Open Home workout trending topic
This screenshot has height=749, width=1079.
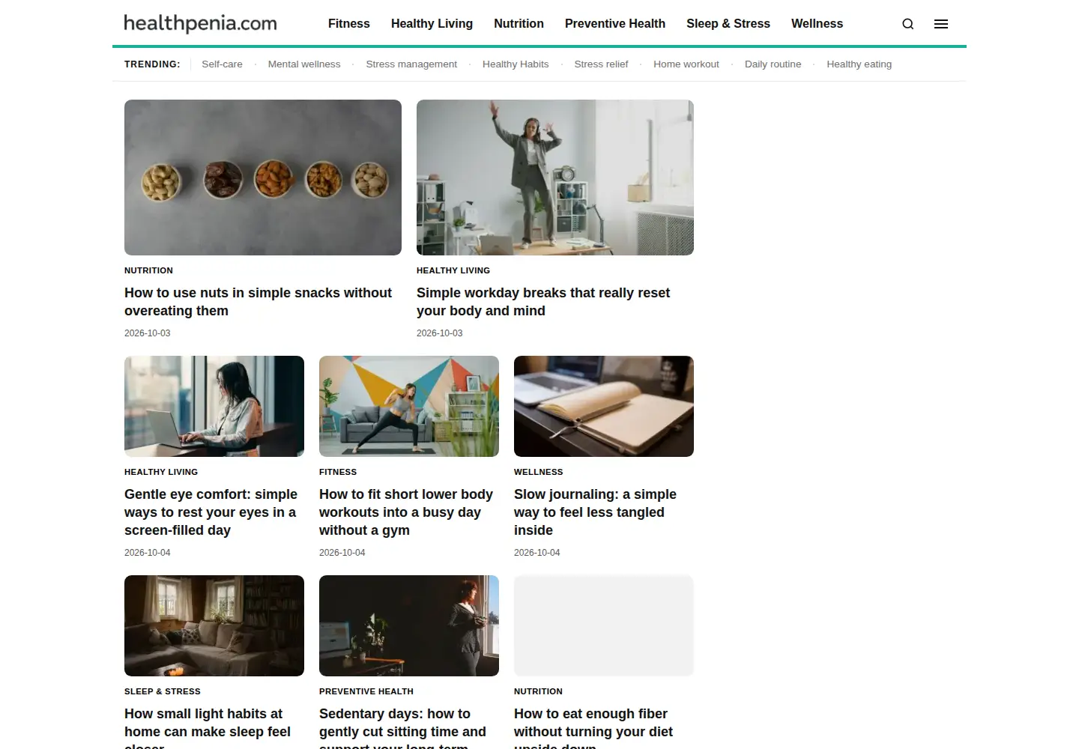(686, 64)
